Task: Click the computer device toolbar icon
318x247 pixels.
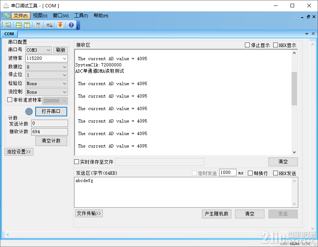Action: point(49,25)
